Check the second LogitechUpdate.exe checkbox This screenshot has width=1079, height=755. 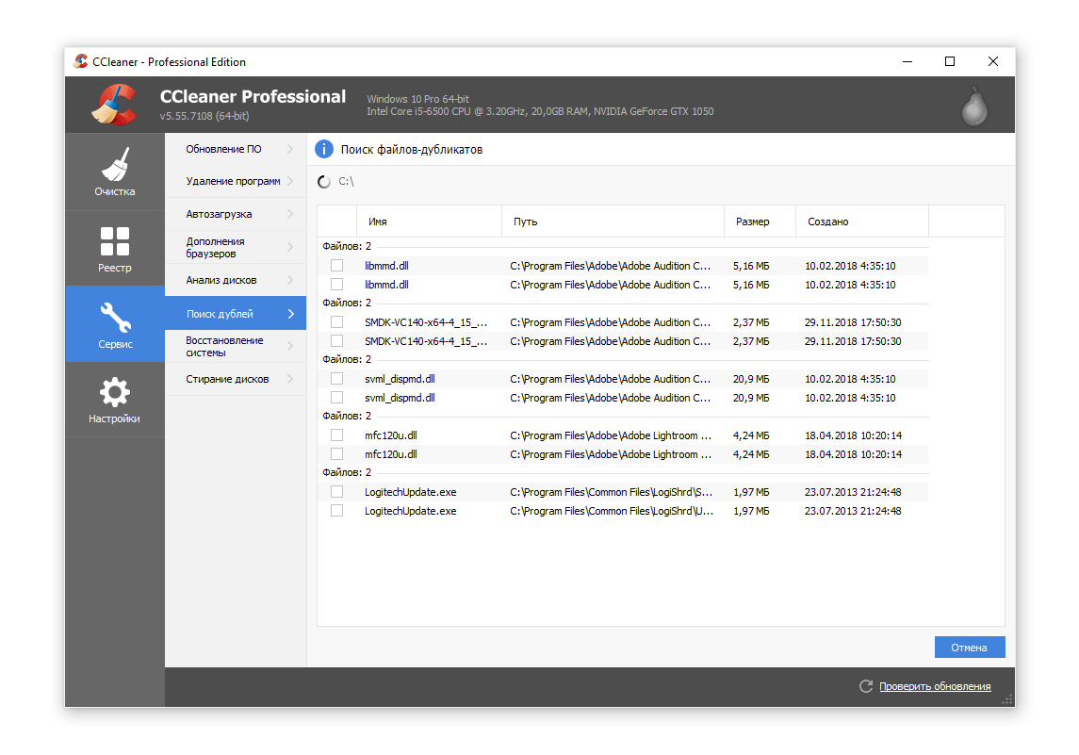pyautogui.click(x=336, y=511)
